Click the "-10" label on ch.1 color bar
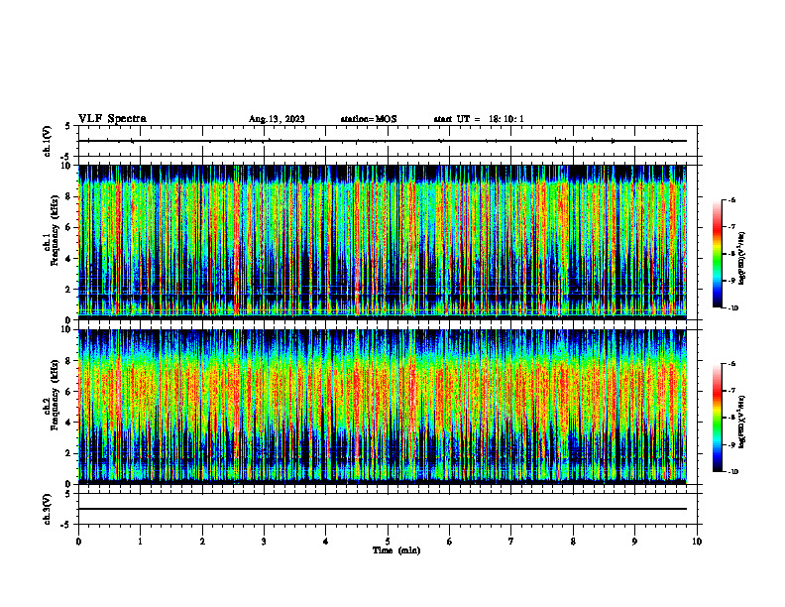This screenshot has width=785, height=607. coord(732,308)
